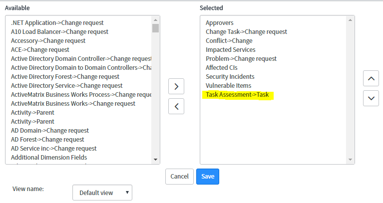The width and height of the screenshot is (383, 203).
Task: Pick Additional Dimension Fields from Available
Action: pos(49,158)
